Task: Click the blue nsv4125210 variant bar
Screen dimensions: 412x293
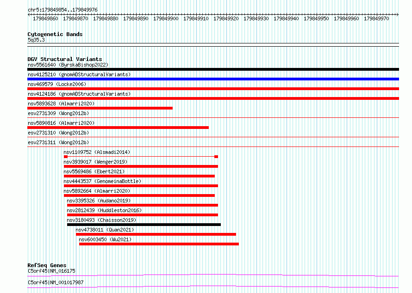Action: pos(213,79)
